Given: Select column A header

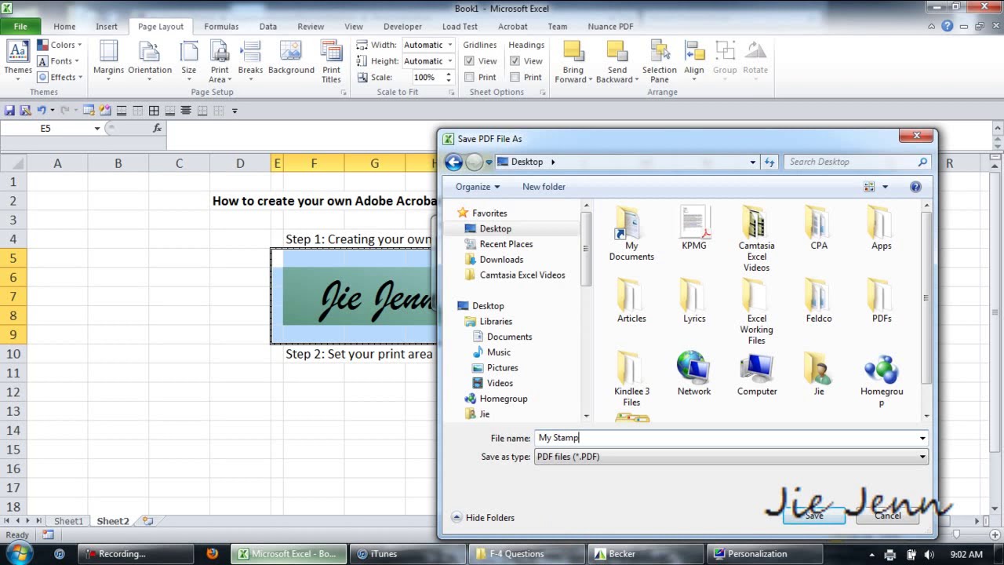Looking at the screenshot, I should tap(57, 163).
